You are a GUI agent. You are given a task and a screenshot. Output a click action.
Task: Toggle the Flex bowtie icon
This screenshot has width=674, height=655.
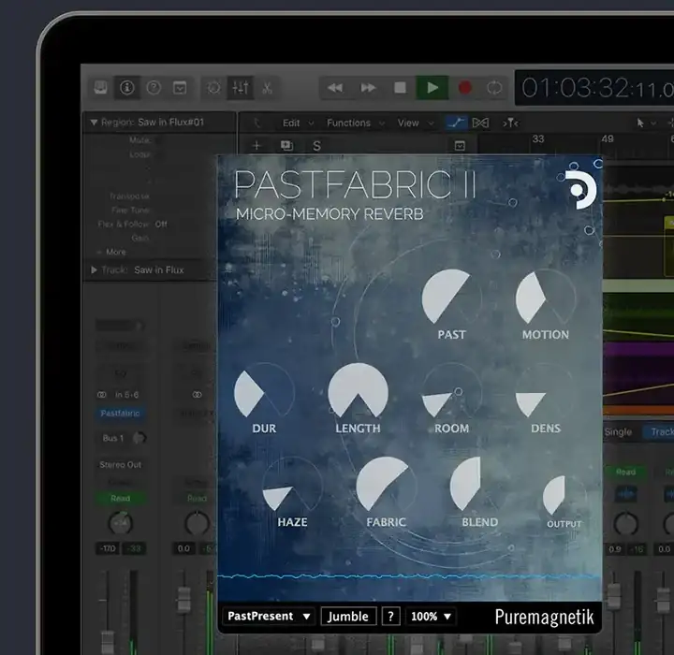coord(480,124)
